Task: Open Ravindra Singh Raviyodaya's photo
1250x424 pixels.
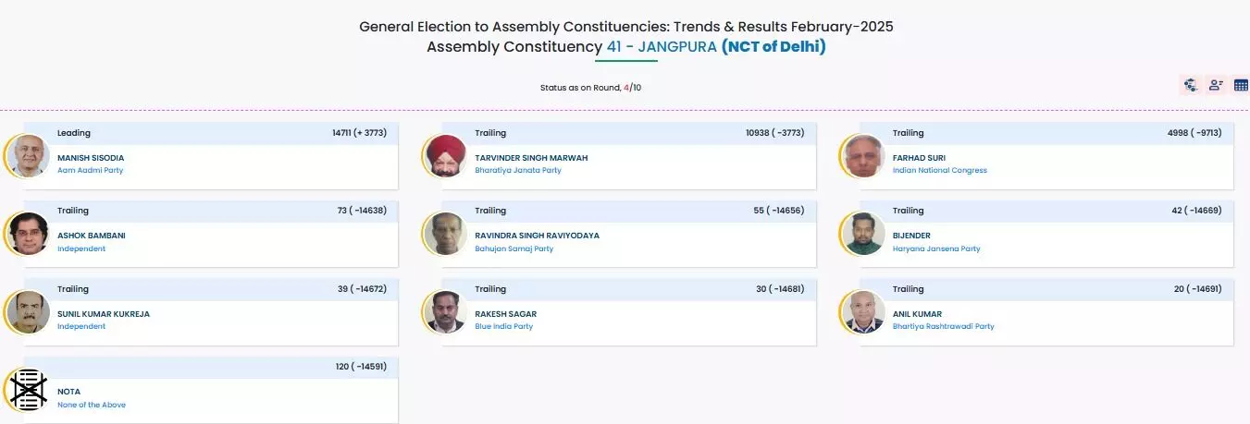Action: 446,234
